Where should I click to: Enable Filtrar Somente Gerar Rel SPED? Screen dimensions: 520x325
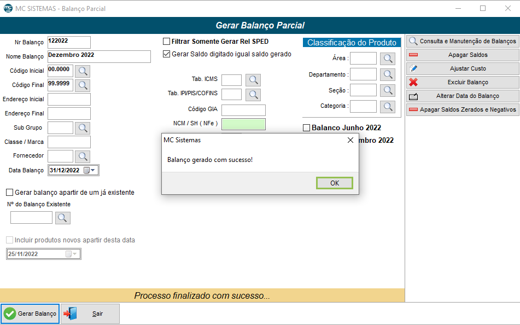167,42
